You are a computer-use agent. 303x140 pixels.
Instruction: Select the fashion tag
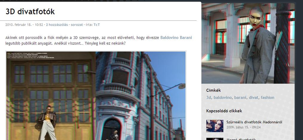point(267,98)
